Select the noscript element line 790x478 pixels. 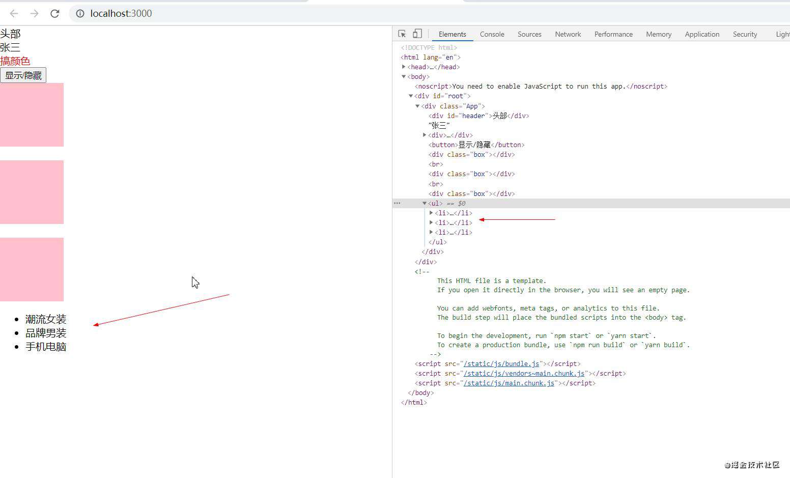click(x=541, y=86)
